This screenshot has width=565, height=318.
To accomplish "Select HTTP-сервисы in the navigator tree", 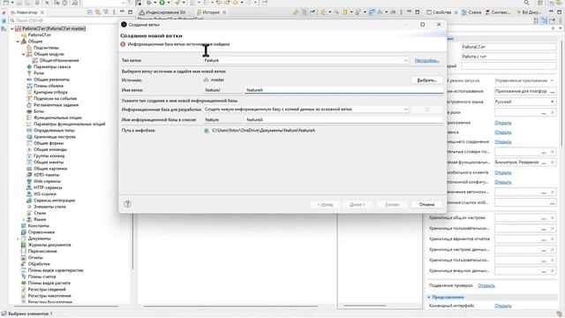I will [x=48, y=188].
